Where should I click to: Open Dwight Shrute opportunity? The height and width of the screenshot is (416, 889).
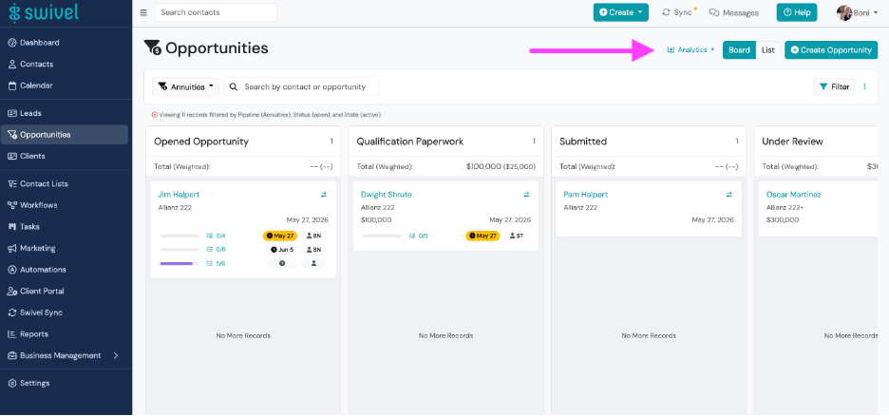tap(387, 195)
